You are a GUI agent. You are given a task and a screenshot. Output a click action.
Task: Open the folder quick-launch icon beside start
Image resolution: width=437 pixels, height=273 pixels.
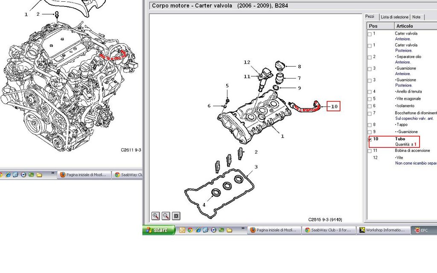point(229,230)
